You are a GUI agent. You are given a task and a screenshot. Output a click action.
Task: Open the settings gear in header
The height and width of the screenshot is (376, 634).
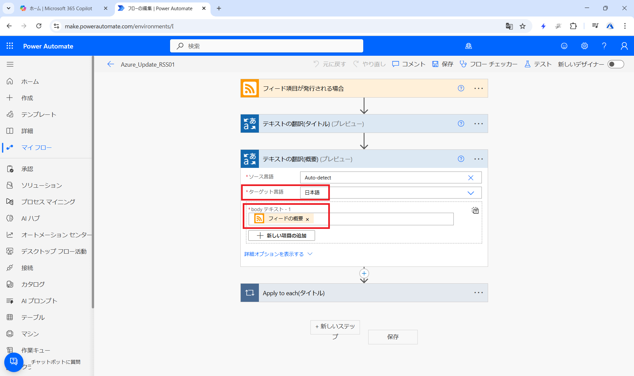pos(584,46)
